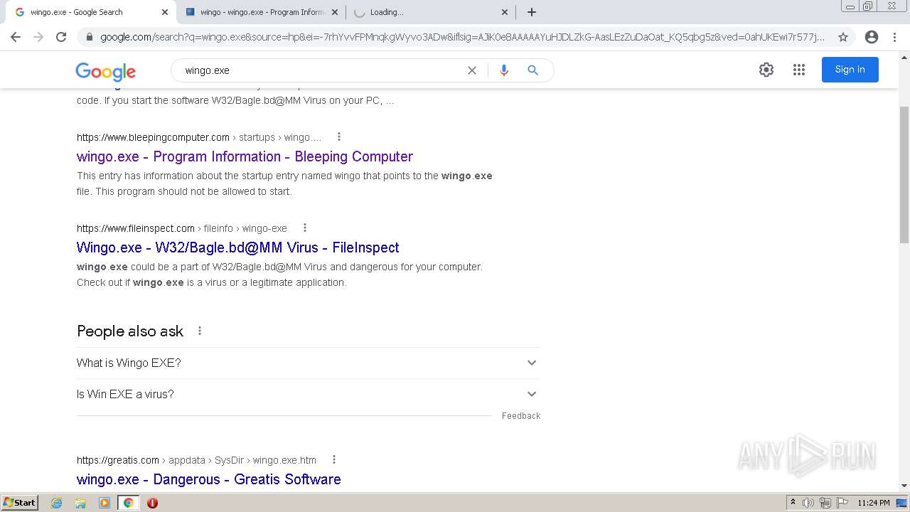
Task: View site information via the lock icon
Action: (x=89, y=37)
